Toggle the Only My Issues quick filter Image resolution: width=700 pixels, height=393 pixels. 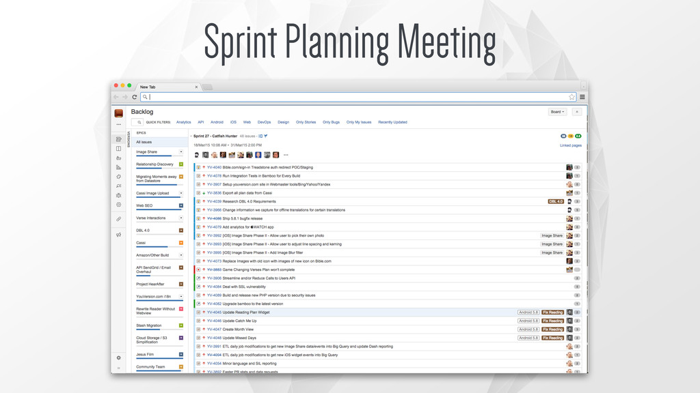click(x=359, y=122)
